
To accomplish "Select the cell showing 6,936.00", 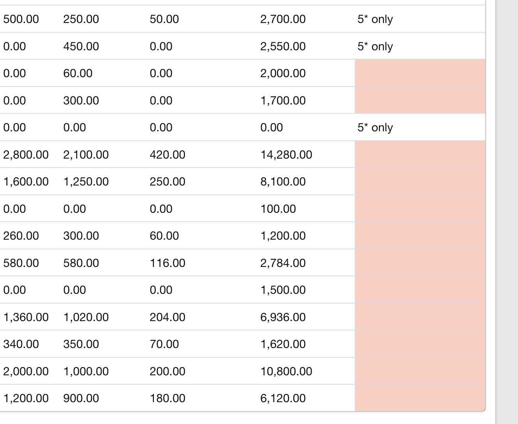I will click(283, 317).
